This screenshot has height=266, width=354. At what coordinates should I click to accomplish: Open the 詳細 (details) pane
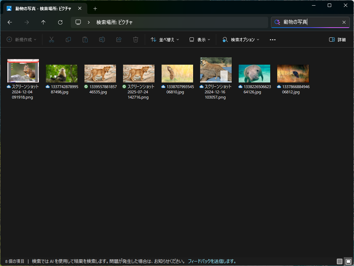pos(337,39)
